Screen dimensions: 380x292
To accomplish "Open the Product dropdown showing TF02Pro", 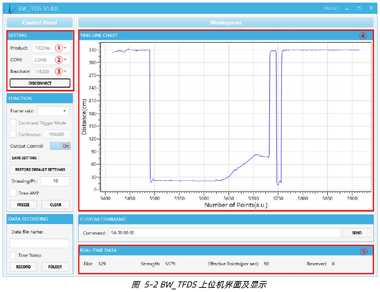I will click(51, 48).
